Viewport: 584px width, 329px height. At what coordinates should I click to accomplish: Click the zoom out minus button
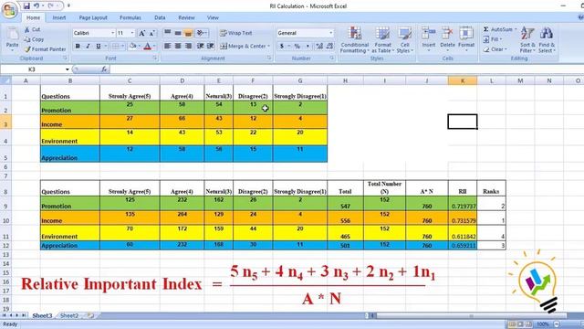[557, 324]
